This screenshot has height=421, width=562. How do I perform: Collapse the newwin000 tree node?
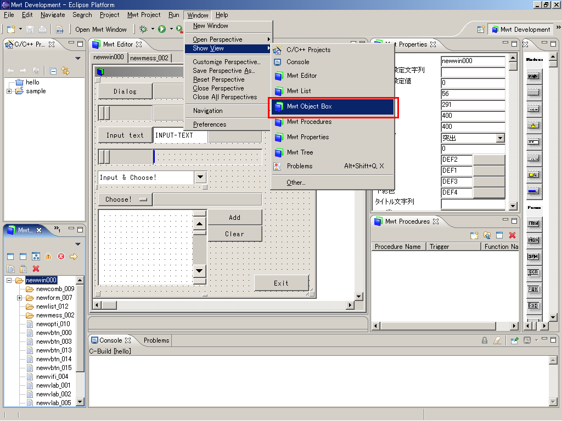point(9,280)
